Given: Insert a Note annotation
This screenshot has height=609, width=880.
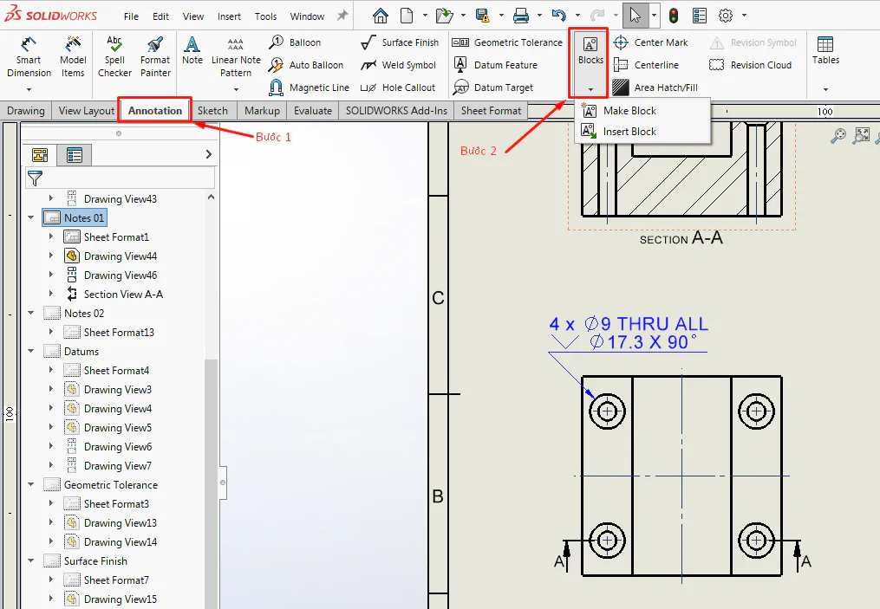Looking at the screenshot, I should 192,50.
